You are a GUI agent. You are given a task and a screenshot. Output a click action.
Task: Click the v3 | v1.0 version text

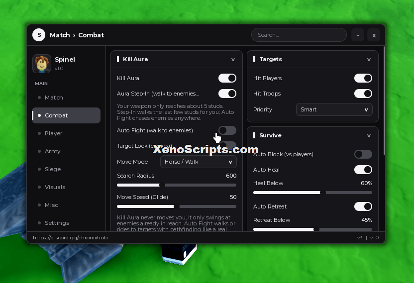click(x=368, y=238)
